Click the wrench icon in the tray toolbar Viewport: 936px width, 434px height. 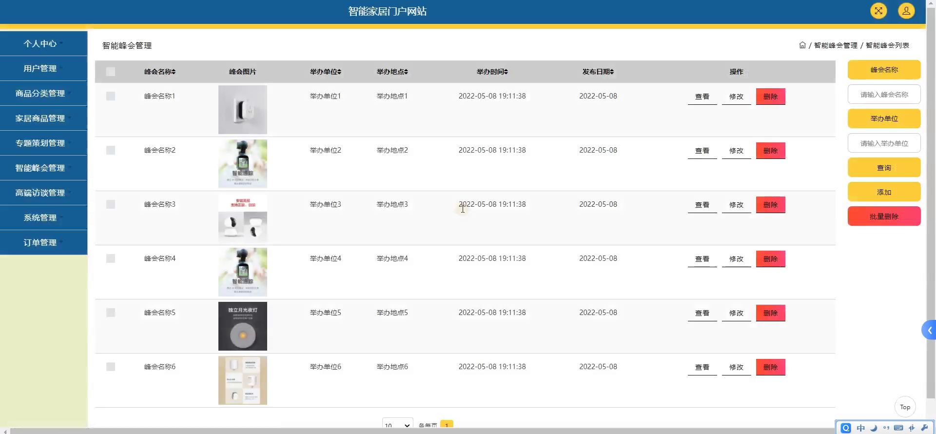click(924, 428)
